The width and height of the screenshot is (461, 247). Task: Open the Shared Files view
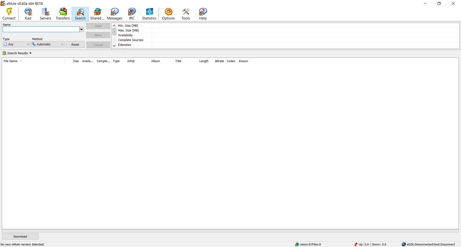click(x=97, y=13)
